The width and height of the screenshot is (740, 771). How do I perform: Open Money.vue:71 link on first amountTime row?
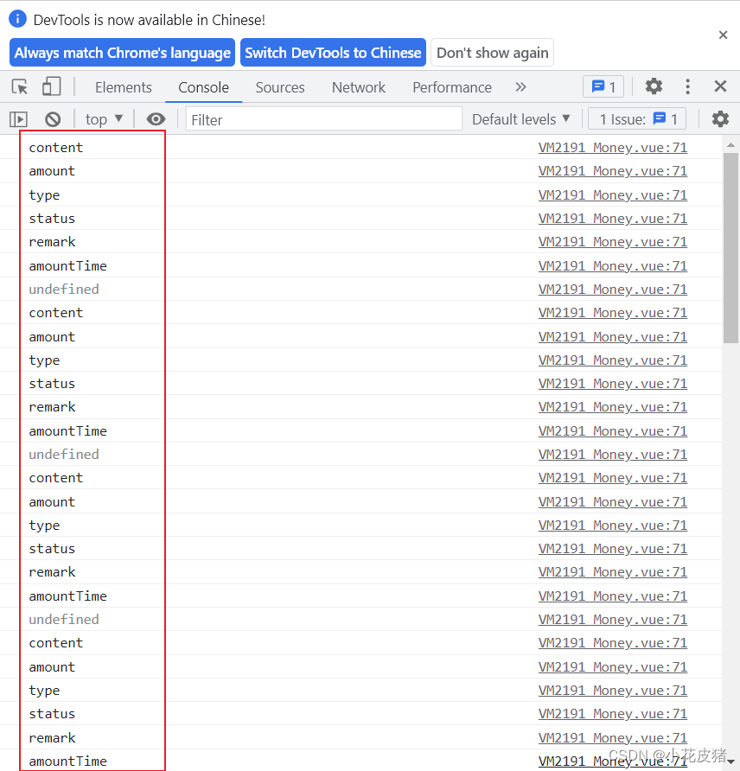613,265
